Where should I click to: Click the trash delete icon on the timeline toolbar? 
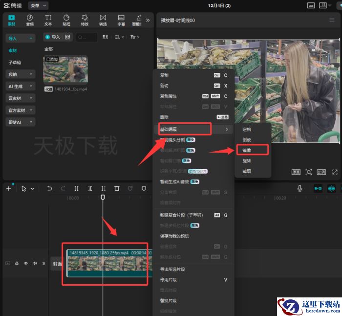coord(117,188)
